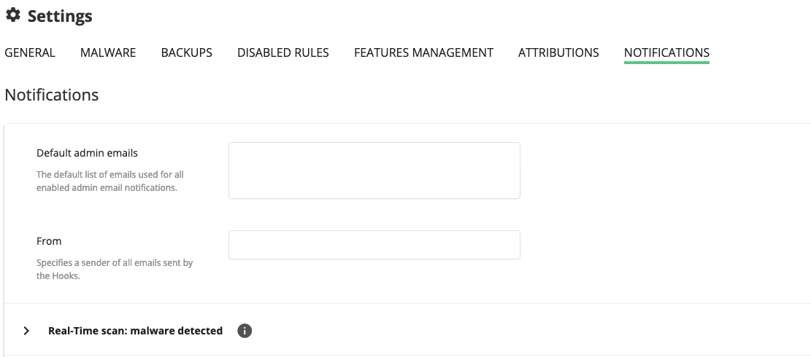The image size is (811, 357).
Task: Click the Default admin emails label
Action: (87, 153)
